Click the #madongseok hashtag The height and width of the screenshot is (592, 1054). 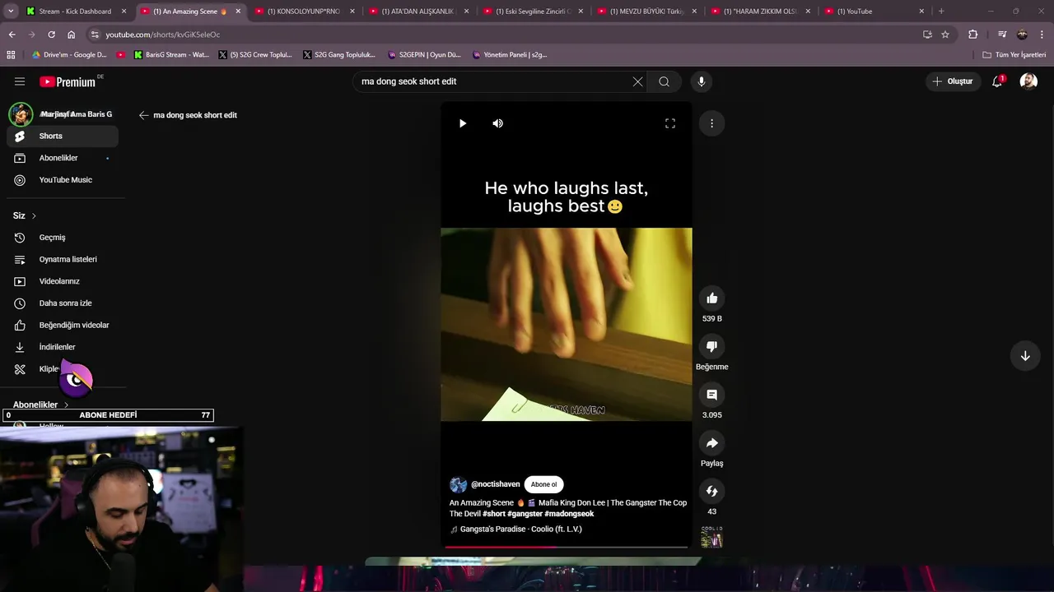click(x=569, y=514)
